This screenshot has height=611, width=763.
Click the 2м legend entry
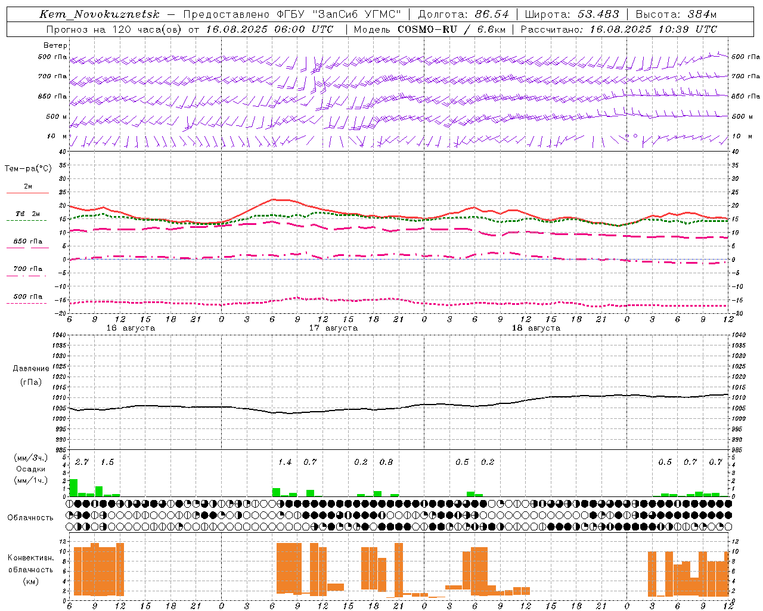click(28, 186)
